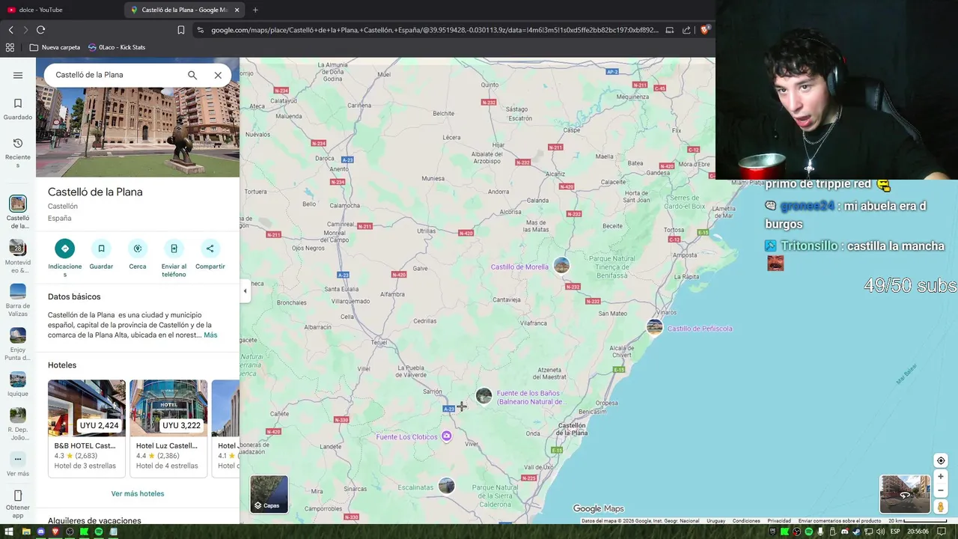This screenshot has width=958, height=539.
Task: Click the Castellón de la Plana map label
Action: [573, 429]
